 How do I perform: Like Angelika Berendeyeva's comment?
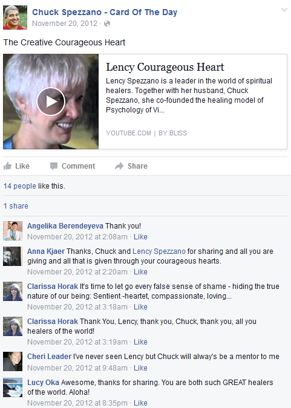pos(140,237)
